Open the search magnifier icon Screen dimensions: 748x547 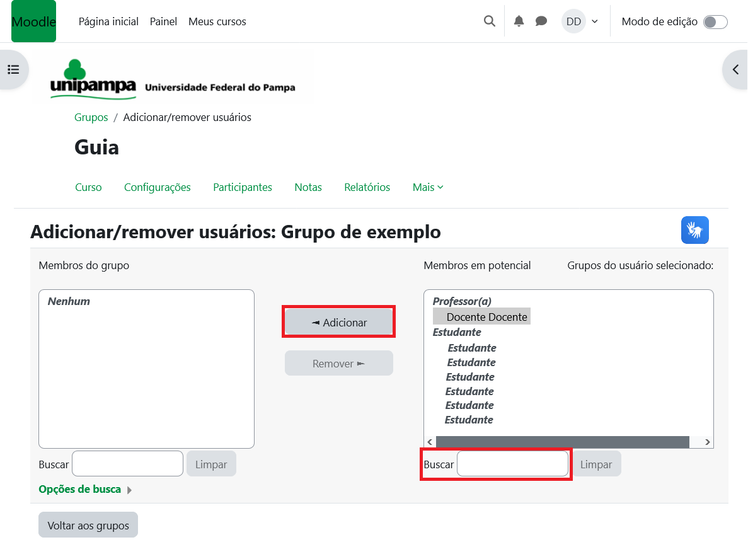click(x=489, y=21)
